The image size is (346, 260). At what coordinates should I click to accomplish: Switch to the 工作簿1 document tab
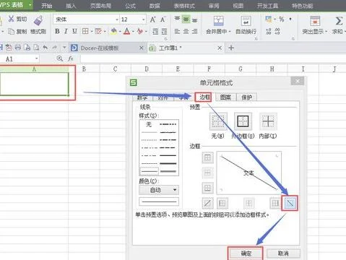pos(186,48)
